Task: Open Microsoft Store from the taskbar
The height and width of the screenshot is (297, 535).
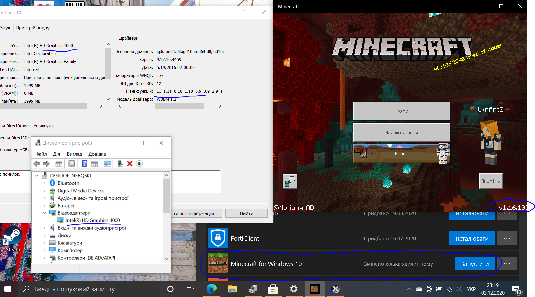Action: pos(273,289)
